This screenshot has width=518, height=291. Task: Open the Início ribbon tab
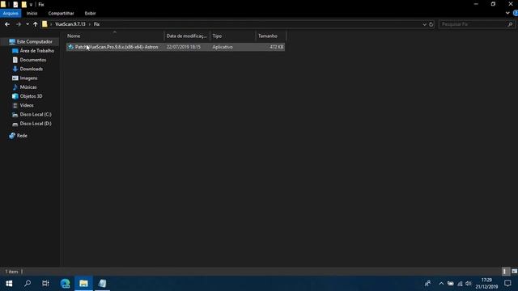point(32,13)
